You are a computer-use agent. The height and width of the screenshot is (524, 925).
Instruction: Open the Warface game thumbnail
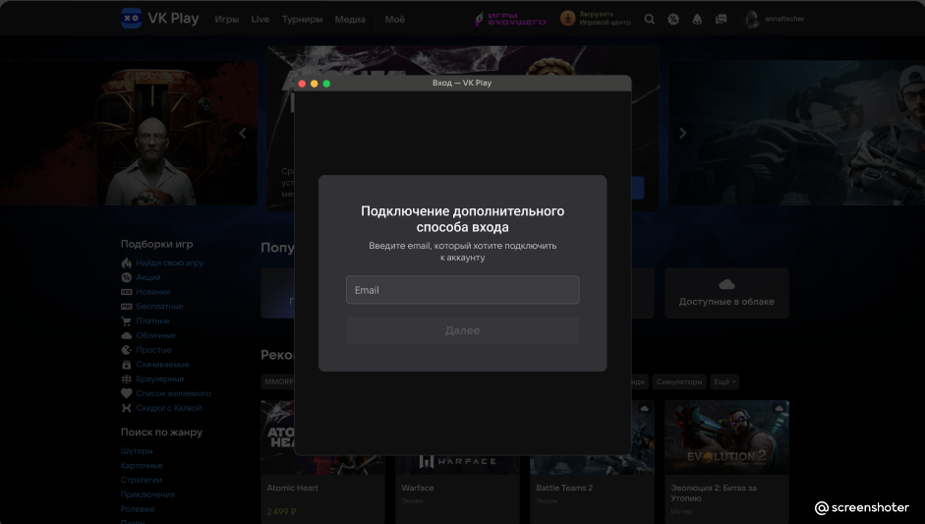coord(457,465)
